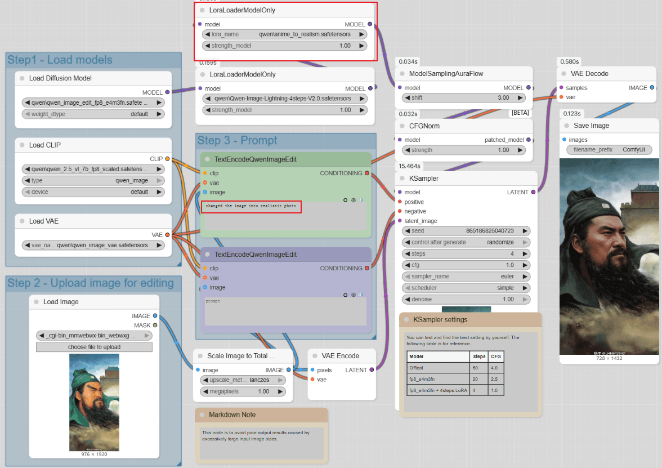Open the sampler_name dropdown showing euler
The image size is (662, 468).
[x=466, y=277]
